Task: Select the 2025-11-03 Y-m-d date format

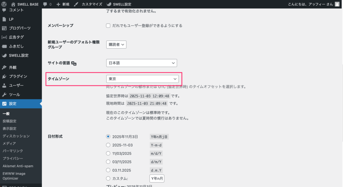Action: [x=108, y=145]
